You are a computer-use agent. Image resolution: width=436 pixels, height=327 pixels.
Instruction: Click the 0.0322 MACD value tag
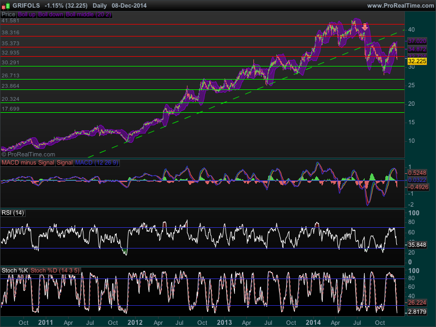[x=417, y=180]
